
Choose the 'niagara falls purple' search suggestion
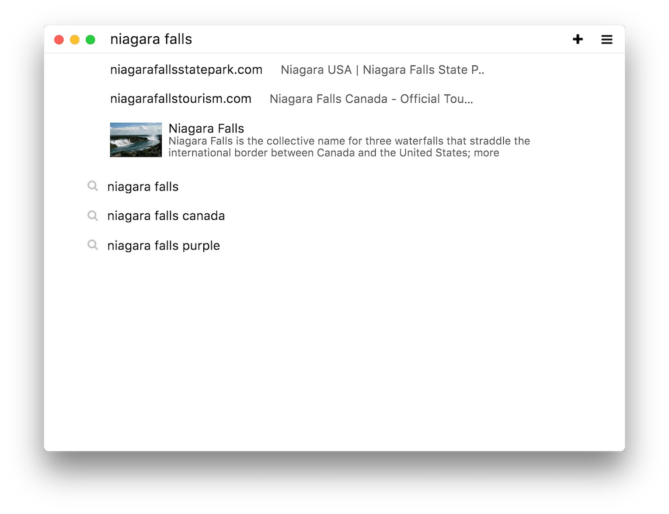[x=164, y=246]
